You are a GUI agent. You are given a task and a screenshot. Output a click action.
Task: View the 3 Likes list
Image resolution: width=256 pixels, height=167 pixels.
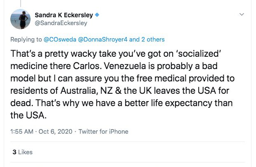coord(23,152)
